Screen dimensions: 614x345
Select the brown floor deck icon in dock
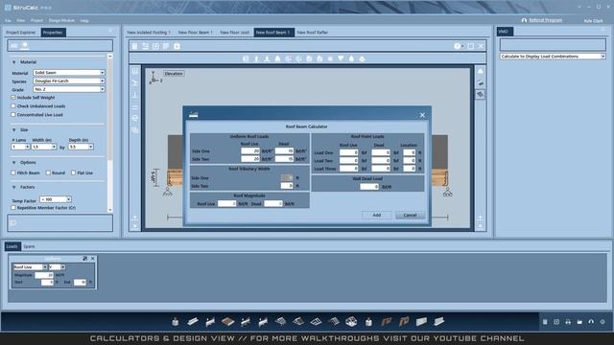tap(227, 322)
